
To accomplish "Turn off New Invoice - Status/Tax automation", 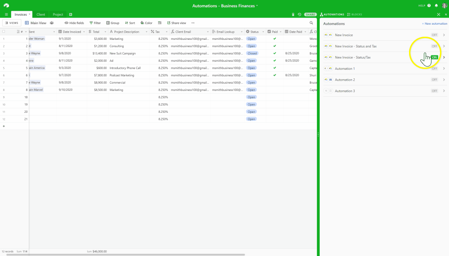I will (x=434, y=57).
